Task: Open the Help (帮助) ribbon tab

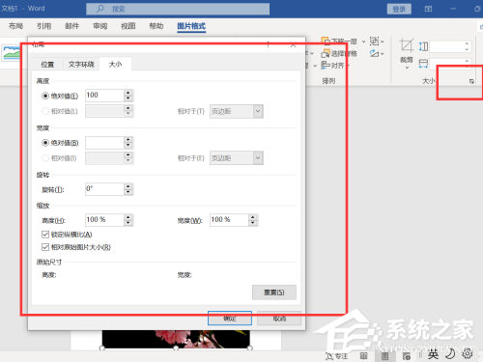Action: (156, 26)
